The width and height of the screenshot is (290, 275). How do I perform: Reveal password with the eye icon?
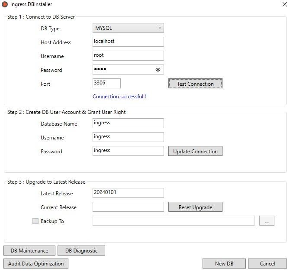(x=158, y=70)
